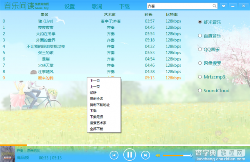
Task: Open the 下载 tab
Action: 125,6
